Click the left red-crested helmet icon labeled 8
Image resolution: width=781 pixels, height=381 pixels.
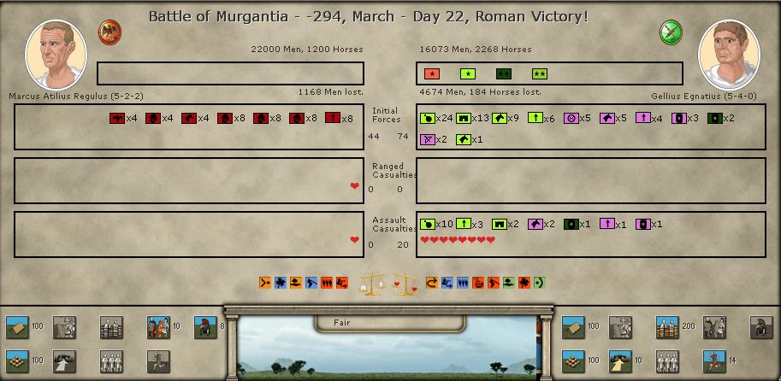pos(205,327)
